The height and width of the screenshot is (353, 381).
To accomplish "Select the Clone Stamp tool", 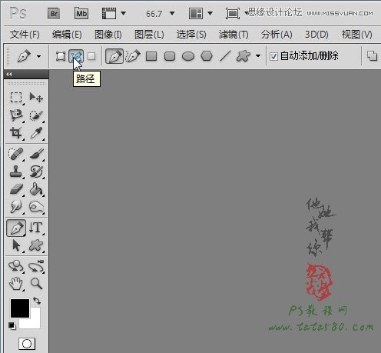I will point(16,172).
